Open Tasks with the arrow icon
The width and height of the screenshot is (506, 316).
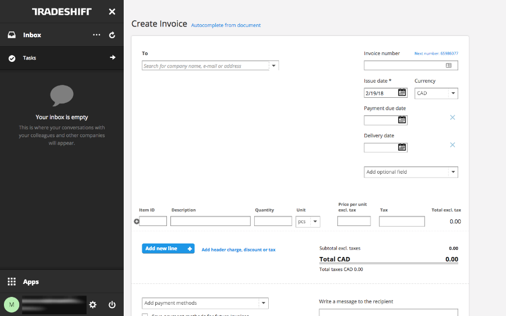[112, 57]
